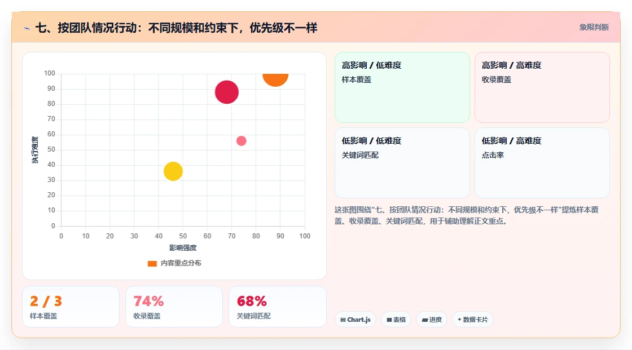Click the description paragraph starting 这张图围绕
This screenshot has width=632, height=350.
point(466,215)
